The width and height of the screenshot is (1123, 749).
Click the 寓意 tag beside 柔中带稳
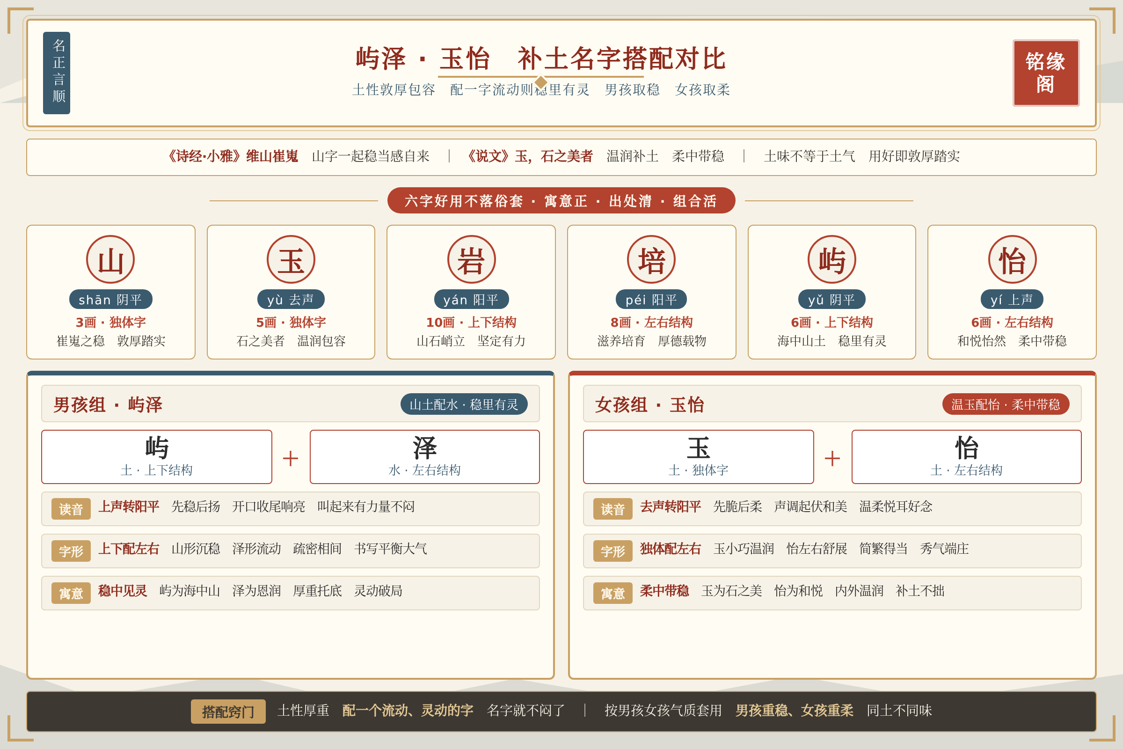(613, 593)
